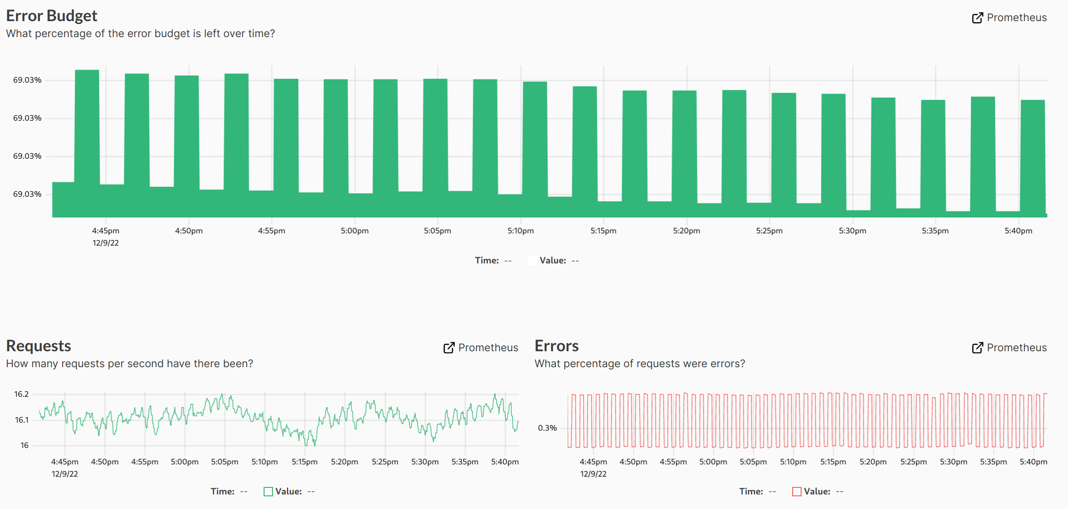The width and height of the screenshot is (1068, 509).
Task: Click the Error Budget heading
Action: (x=51, y=15)
